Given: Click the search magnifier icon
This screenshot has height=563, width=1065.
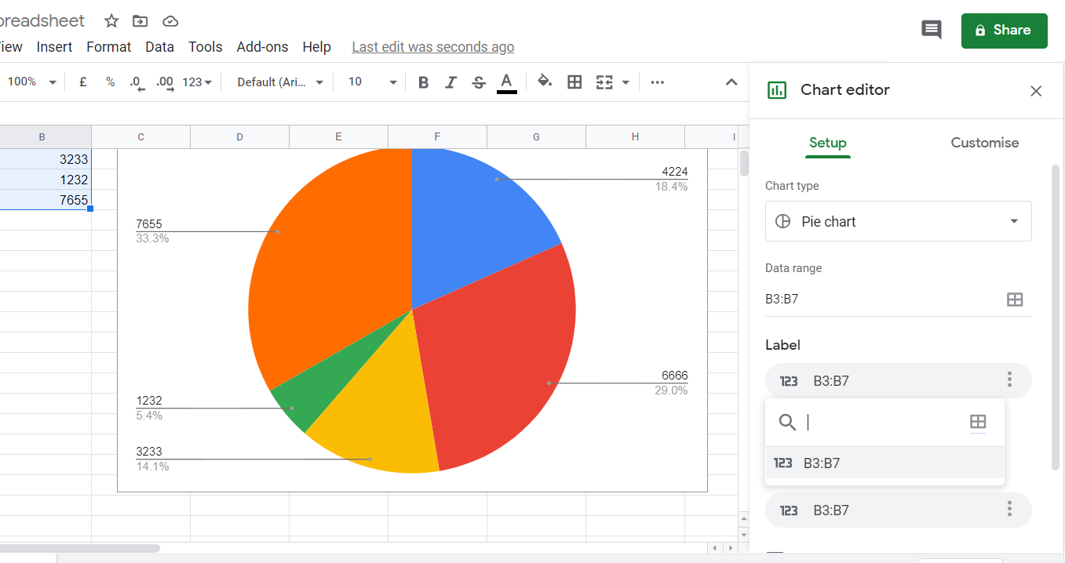Looking at the screenshot, I should pos(787,423).
